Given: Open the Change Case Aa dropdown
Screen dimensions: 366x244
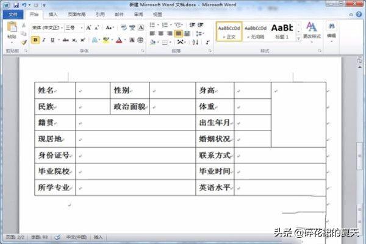Looking at the screenshot, I should coord(109,28).
